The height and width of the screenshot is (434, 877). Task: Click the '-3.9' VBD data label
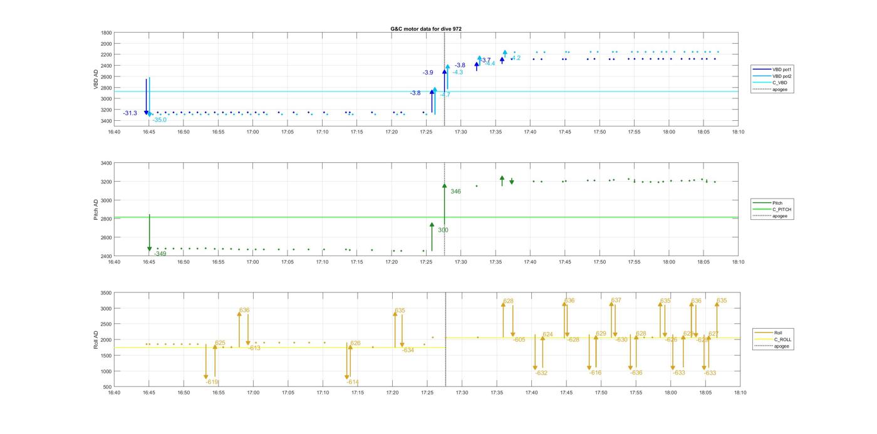coord(428,73)
